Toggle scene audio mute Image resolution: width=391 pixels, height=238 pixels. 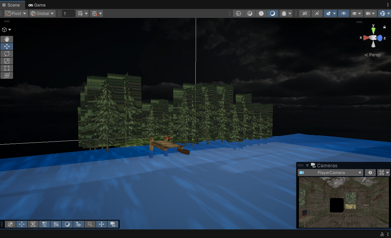[317, 13]
